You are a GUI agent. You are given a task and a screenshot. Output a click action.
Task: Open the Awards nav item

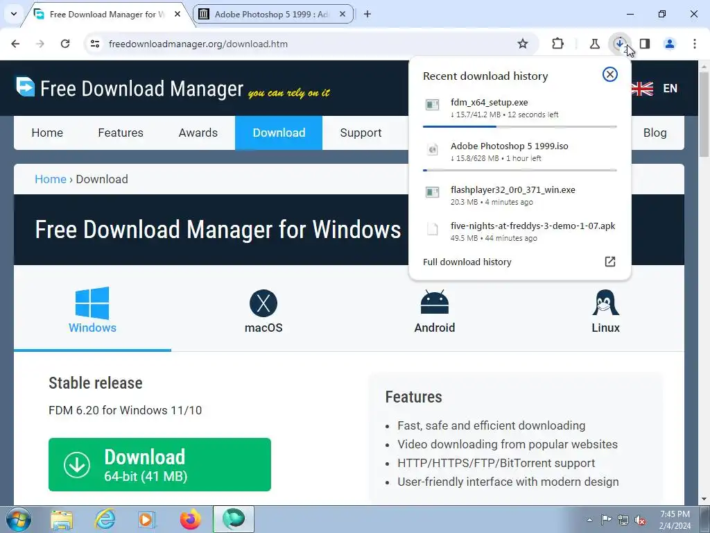[198, 133]
